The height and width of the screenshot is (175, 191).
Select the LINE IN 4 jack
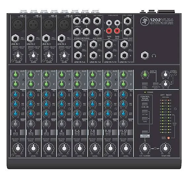pyautogui.click(x=61, y=38)
